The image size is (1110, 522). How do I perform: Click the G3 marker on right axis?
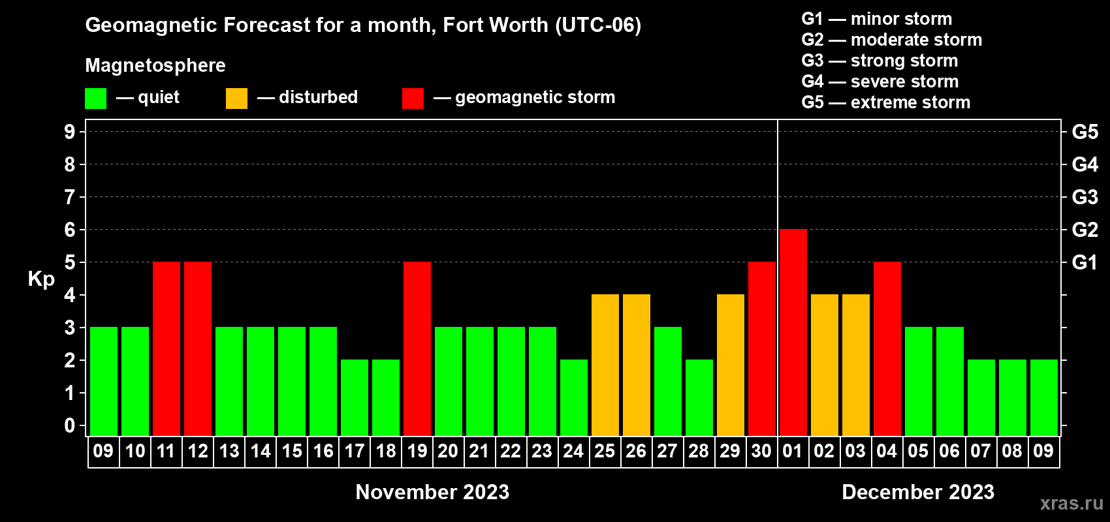point(1085,197)
